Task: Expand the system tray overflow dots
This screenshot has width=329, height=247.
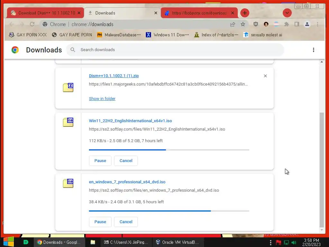Action: (x=271, y=242)
